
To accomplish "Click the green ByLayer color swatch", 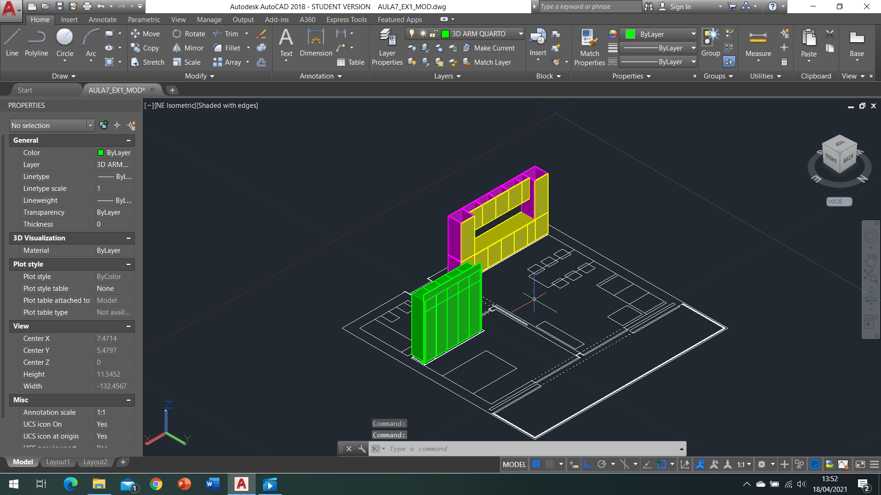I will click(630, 34).
